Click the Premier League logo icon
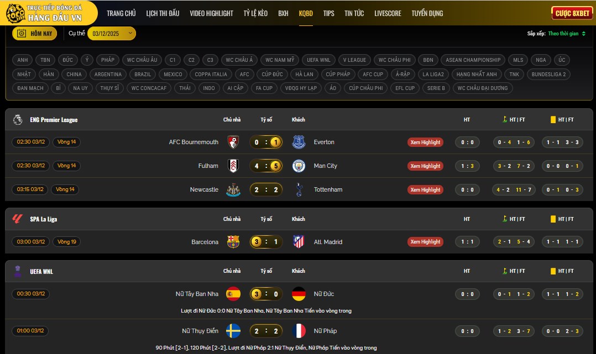This screenshot has width=596, height=354. pyautogui.click(x=17, y=119)
